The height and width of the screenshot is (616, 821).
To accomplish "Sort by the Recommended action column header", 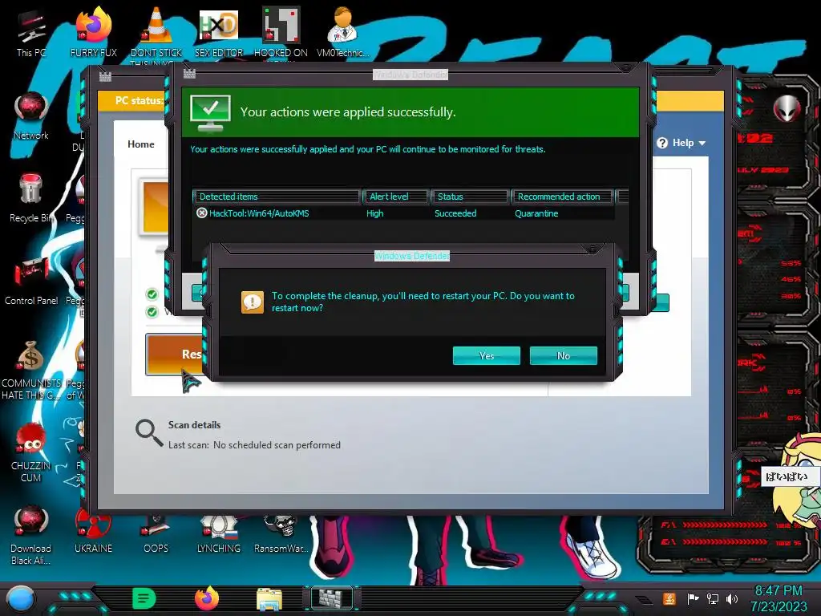I will (x=562, y=197).
